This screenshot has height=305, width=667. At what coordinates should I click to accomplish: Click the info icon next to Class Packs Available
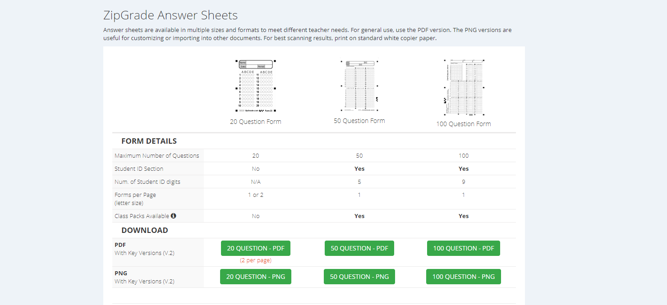coord(173,216)
